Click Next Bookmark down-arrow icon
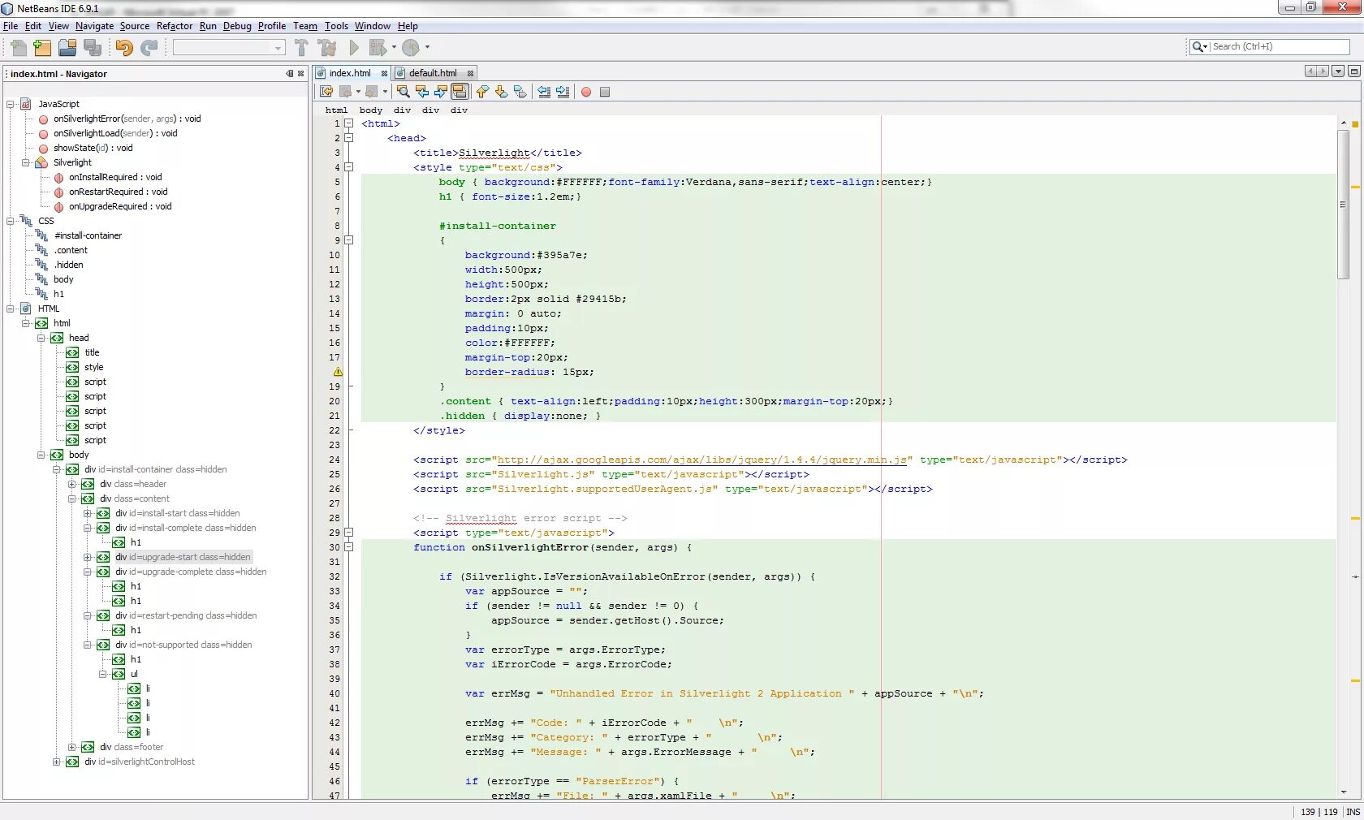The height and width of the screenshot is (820, 1364). pos(501,92)
